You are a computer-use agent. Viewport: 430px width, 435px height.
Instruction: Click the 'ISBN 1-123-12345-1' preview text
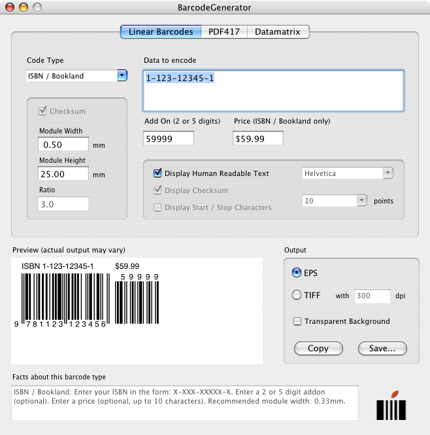58,266
